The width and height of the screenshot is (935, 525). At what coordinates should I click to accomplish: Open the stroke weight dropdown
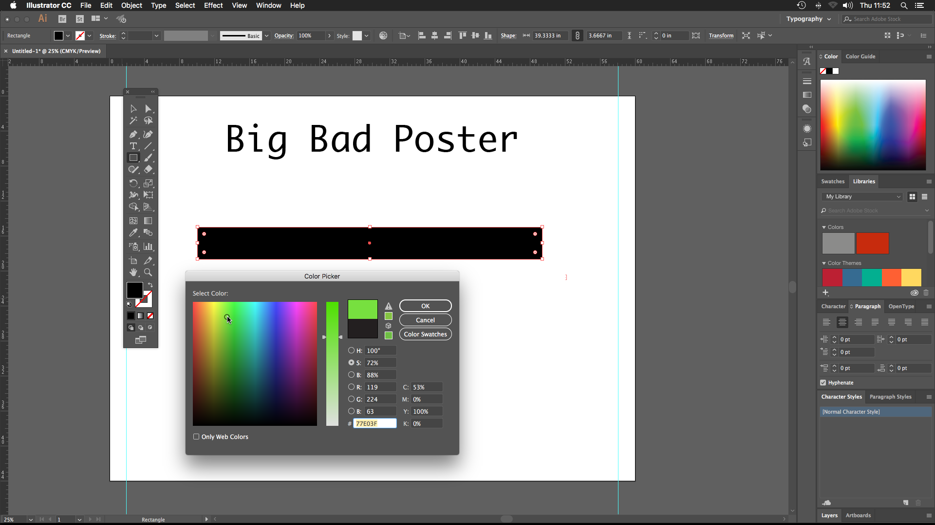[156, 35]
